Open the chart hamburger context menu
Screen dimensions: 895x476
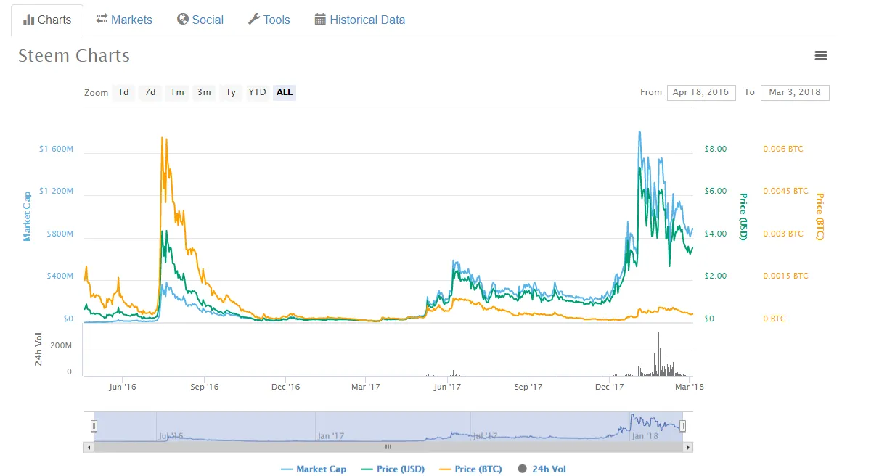tap(821, 56)
